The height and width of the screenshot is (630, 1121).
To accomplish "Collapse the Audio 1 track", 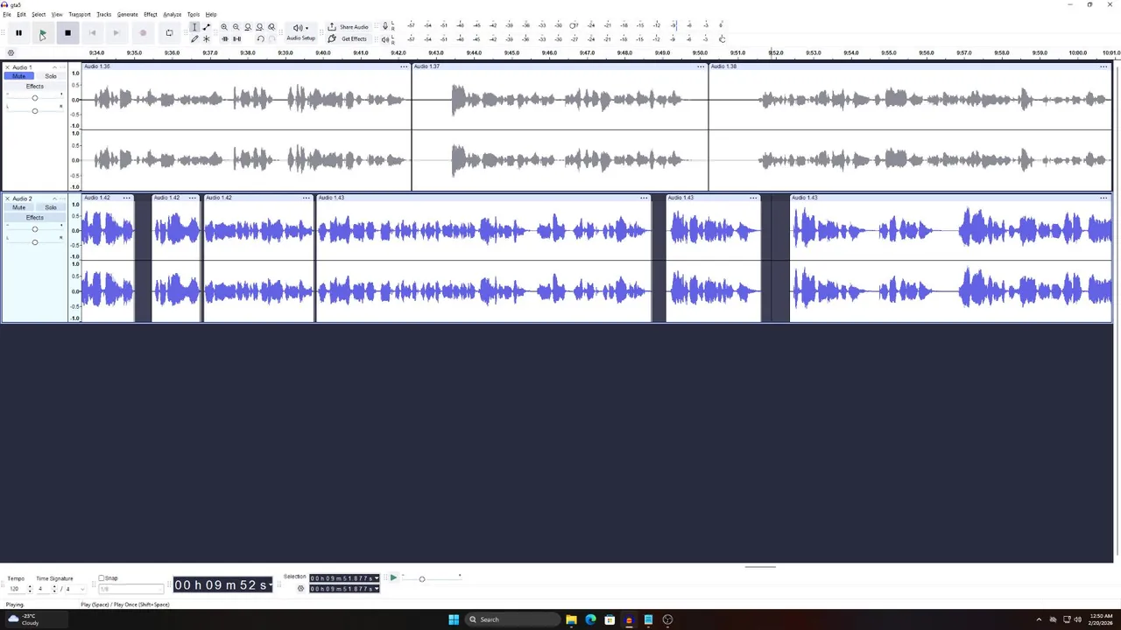I will (x=54, y=67).
